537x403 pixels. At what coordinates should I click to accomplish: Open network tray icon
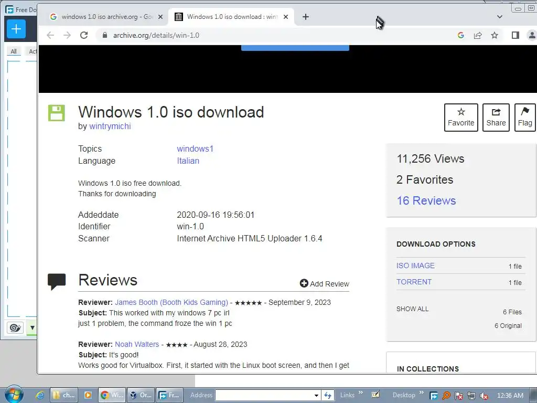pyautogui.click(x=471, y=396)
